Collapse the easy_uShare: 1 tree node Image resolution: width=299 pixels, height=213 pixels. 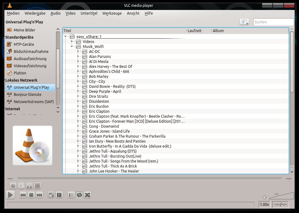coord(65,36)
